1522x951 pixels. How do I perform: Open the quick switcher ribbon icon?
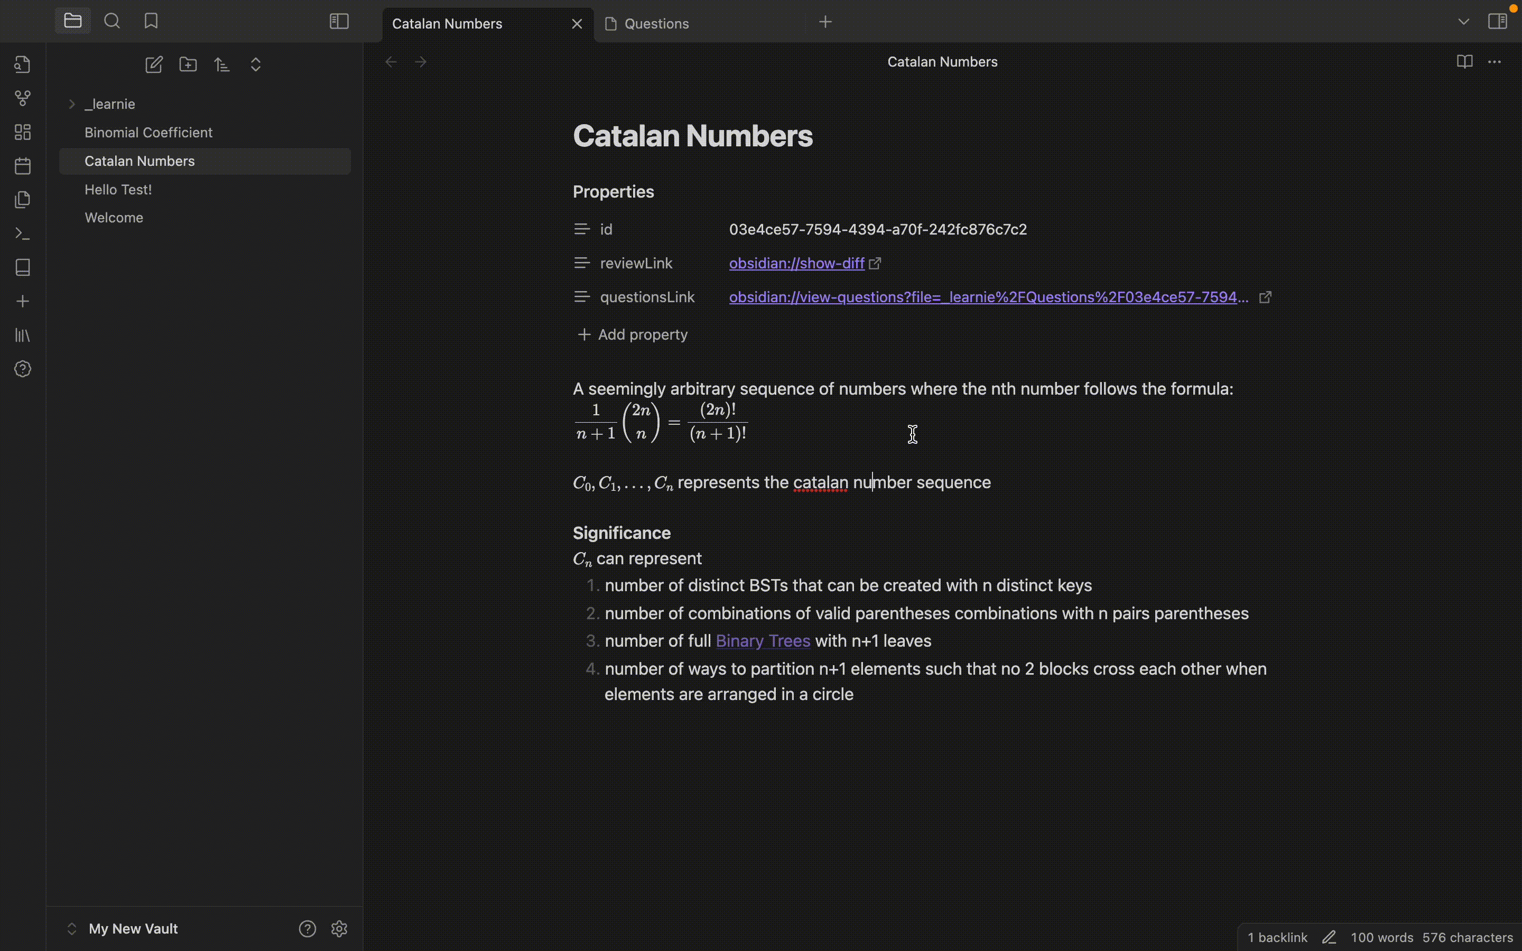(x=23, y=64)
